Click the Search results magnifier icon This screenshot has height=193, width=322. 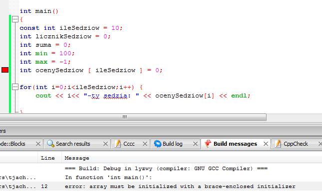click(50, 144)
